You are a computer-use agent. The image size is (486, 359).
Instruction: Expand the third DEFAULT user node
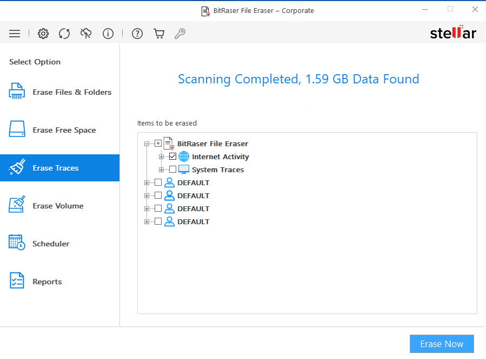pyautogui.click(x=147, y=209)
